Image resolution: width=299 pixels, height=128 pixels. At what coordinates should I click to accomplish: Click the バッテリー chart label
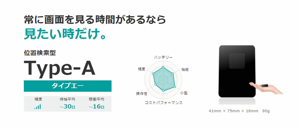point(163,57)
